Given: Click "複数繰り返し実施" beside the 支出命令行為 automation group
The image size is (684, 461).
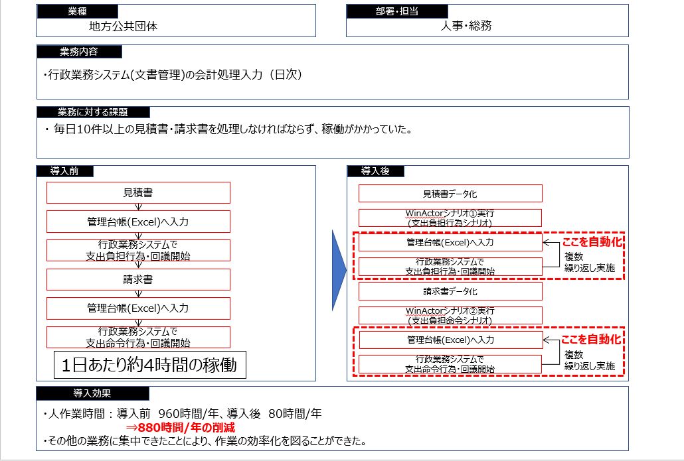Looking at the screenshot, I should (589, 360).
